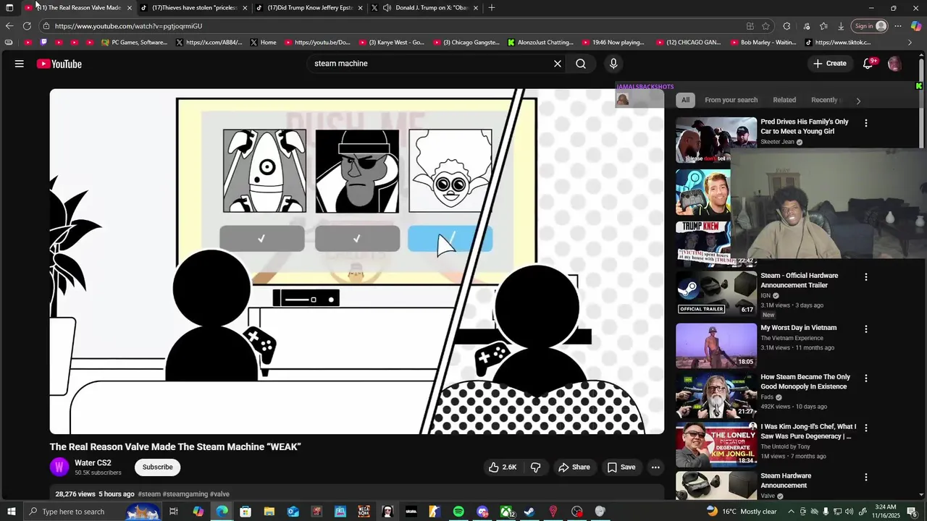The height and width of the screenshot is (521, 927).
Task: Open the taskbar weather widget
Action: (742, 512)
